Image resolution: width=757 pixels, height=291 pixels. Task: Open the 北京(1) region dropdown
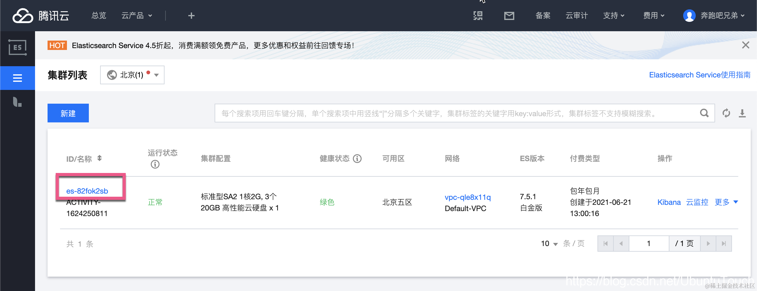132,75
